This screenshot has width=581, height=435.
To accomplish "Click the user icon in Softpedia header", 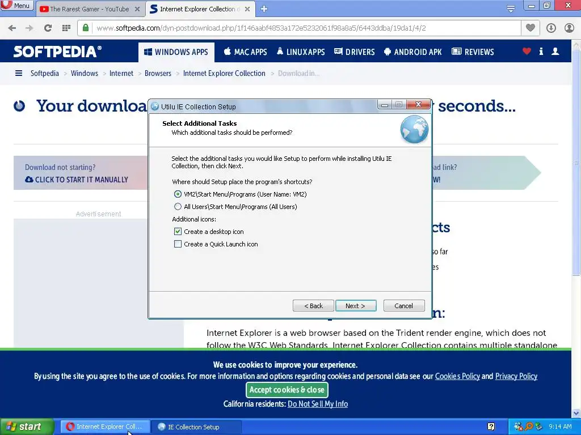I will [555, 52].
